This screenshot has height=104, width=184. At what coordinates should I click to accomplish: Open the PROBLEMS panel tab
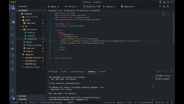coord(53,72)
